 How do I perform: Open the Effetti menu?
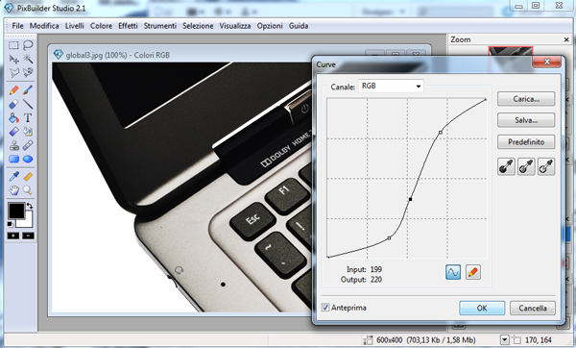128,26
